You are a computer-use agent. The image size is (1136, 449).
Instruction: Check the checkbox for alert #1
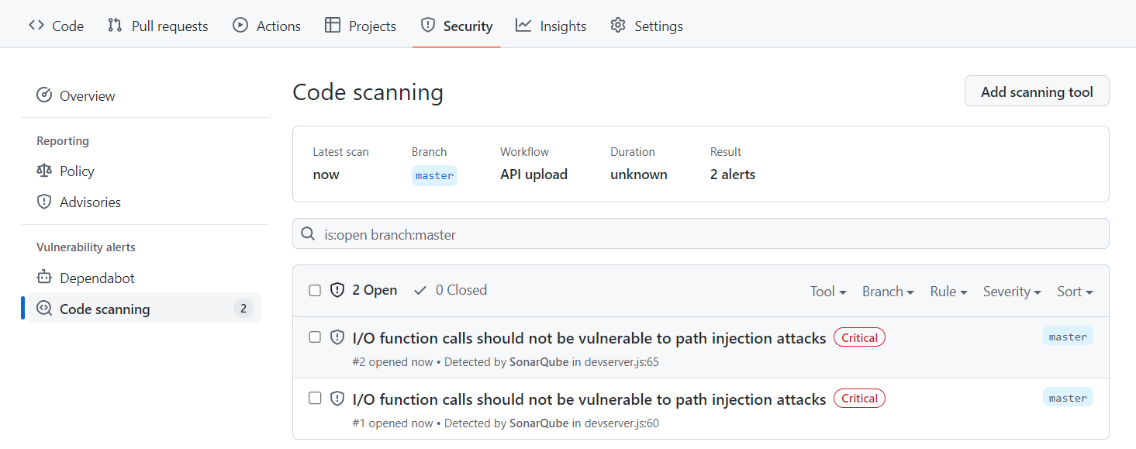tap(314, 398)
